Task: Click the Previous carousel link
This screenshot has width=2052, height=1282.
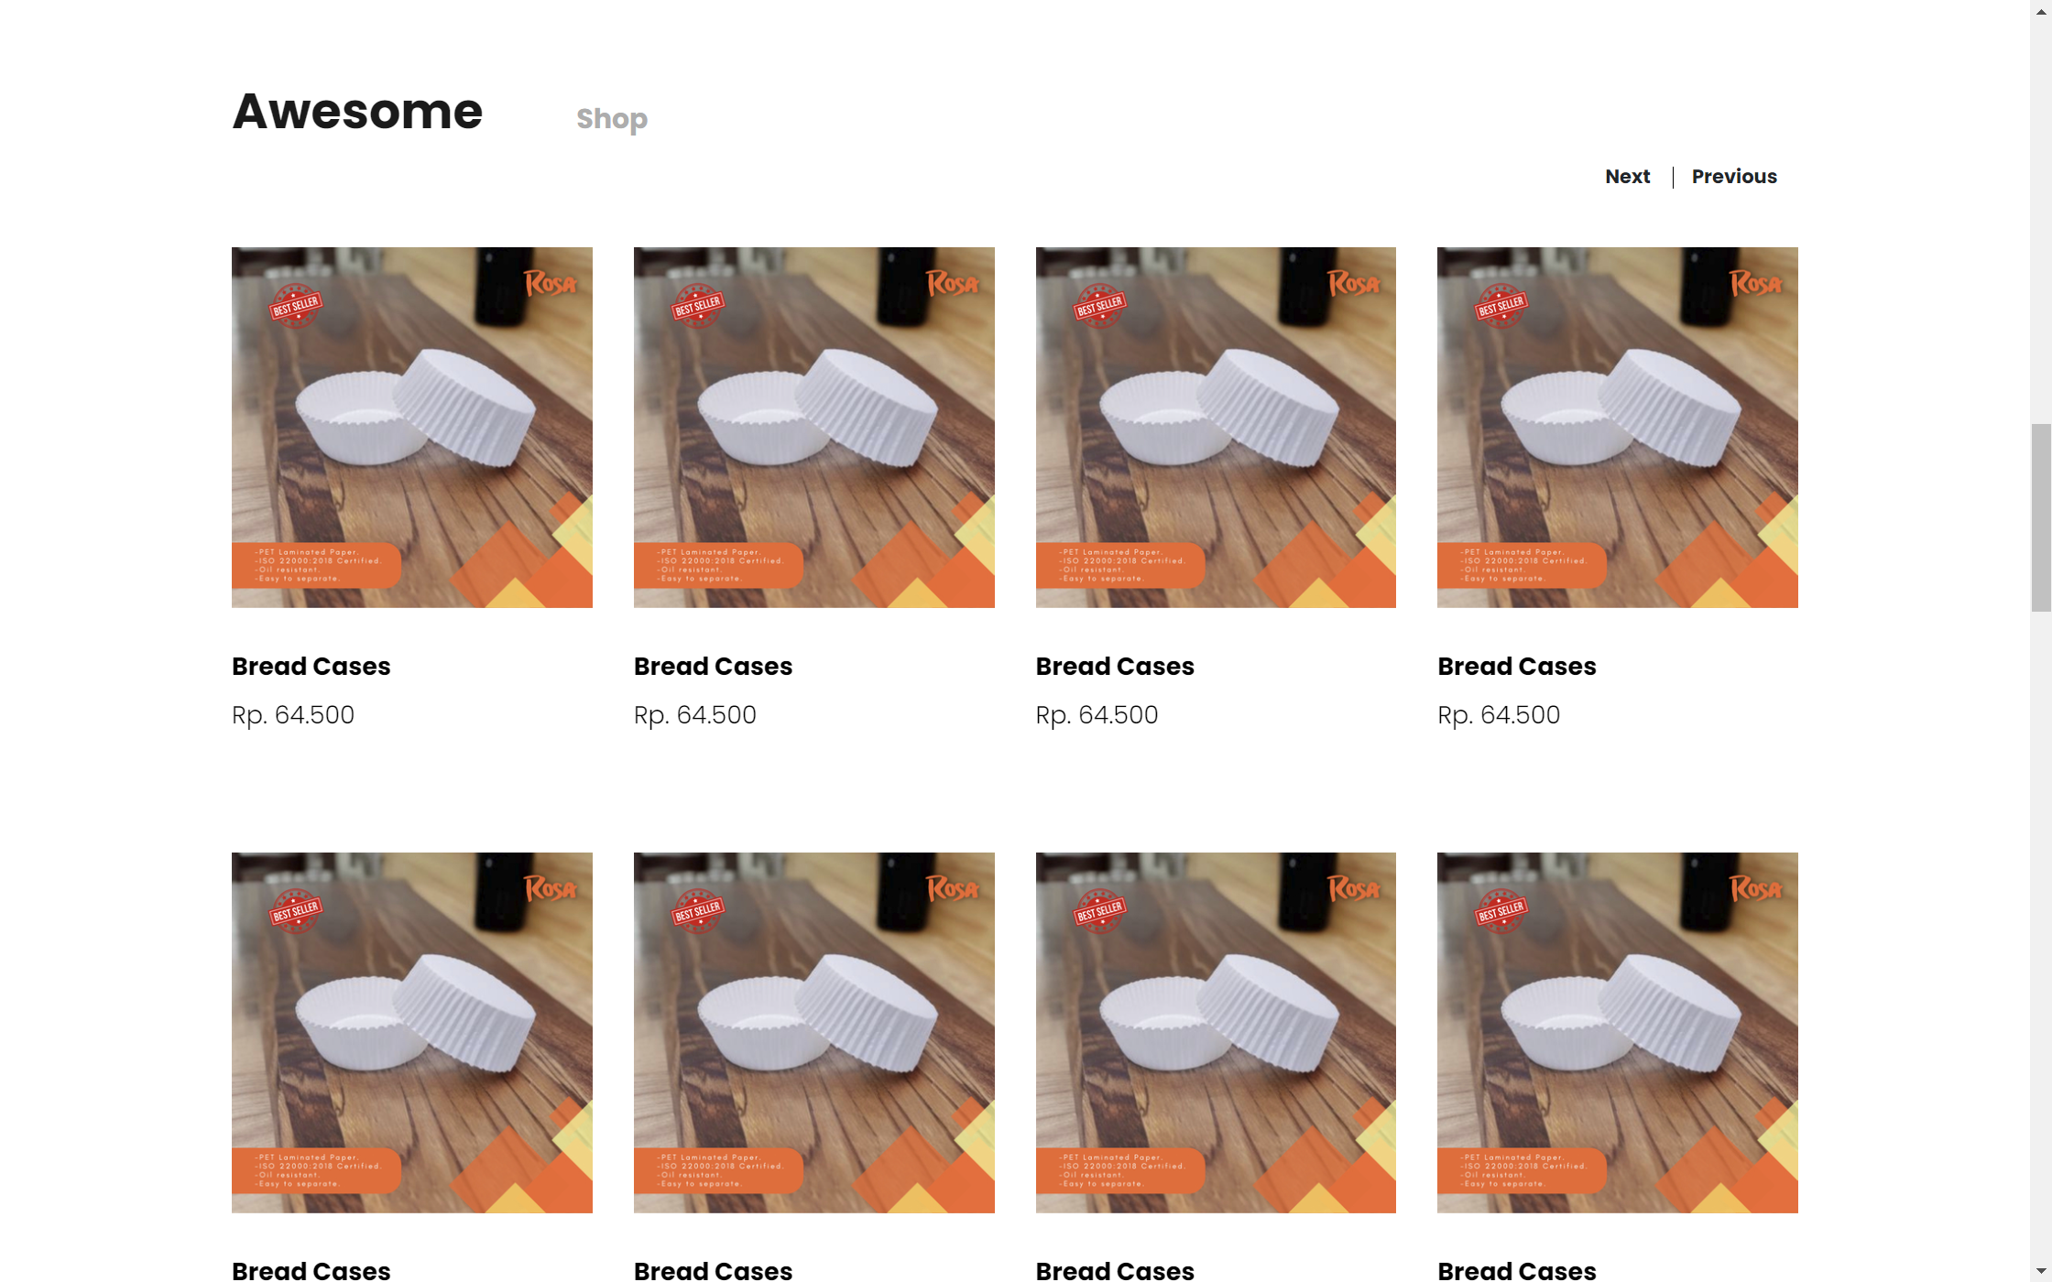Action: coord(1734,177)
